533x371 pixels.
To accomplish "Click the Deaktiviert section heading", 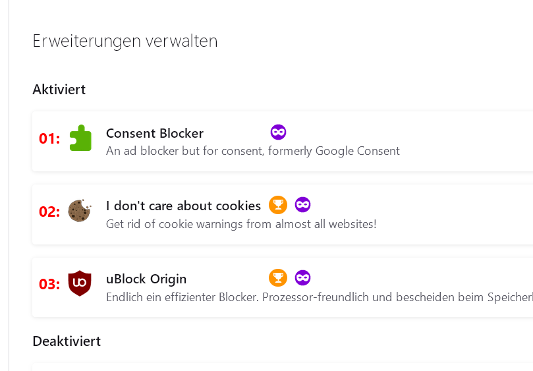I will [x=67, y=341].
